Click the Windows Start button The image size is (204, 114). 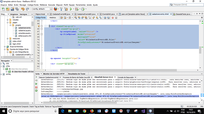4,111
